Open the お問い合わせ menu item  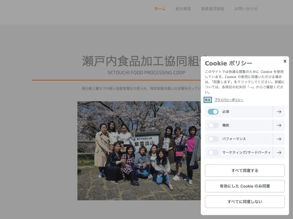point(246,9)
